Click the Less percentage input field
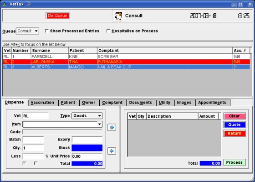Viewport: 255px width, 182px height. click(33, 156)
